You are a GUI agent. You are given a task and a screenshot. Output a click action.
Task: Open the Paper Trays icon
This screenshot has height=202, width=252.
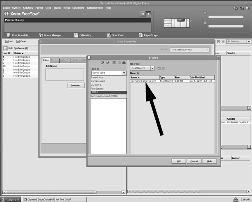pos(141,35)
